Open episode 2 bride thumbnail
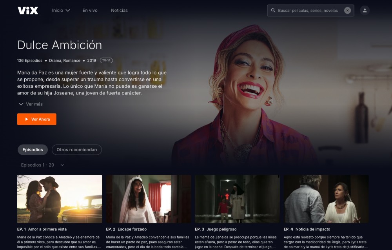The width and height of the screenshot is (392, 250). 148,199
